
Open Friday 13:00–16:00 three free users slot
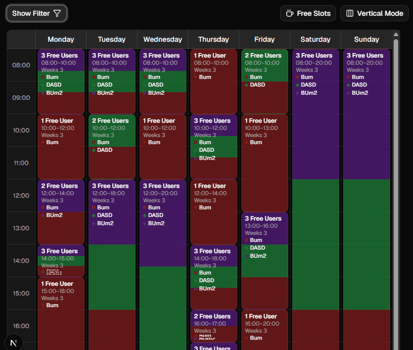pos(265,261)
